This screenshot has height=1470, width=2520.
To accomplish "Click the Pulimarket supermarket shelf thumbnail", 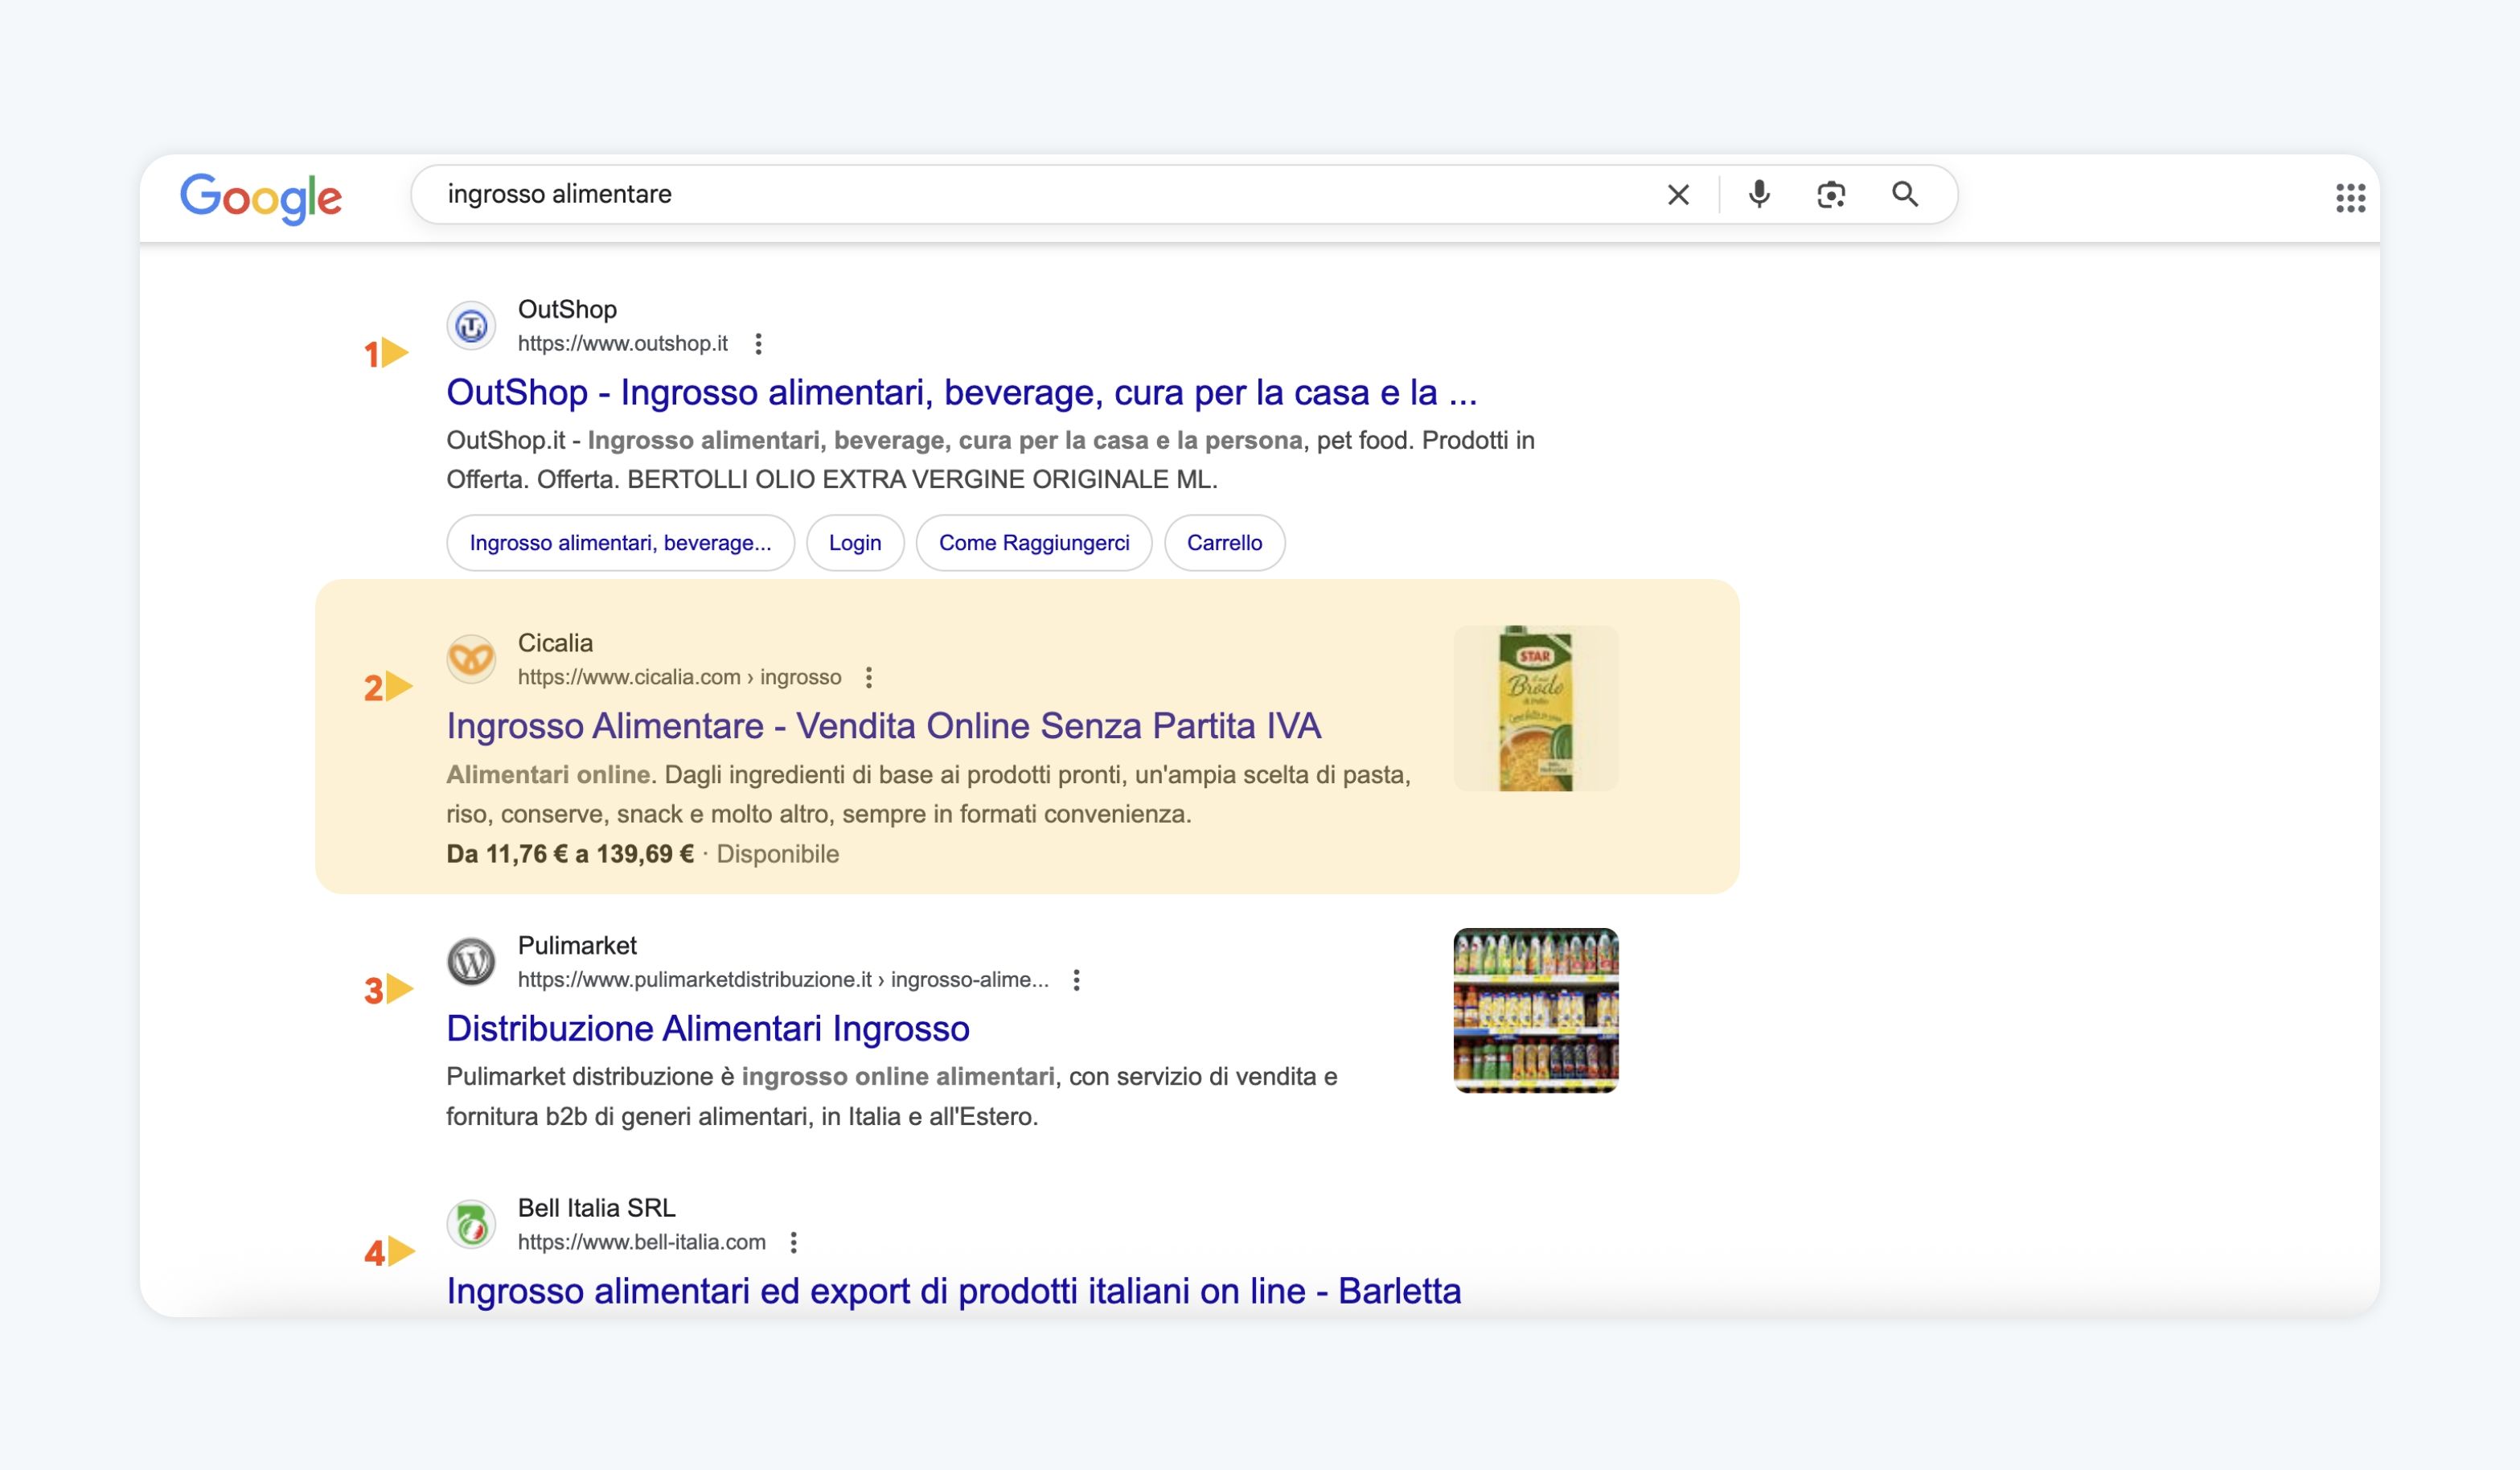I will pos(1535,1010).
